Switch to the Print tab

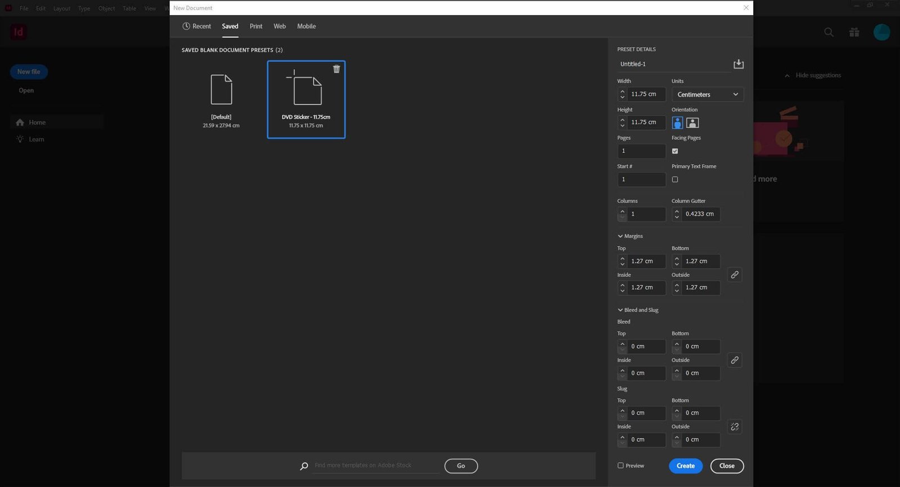(256, 26)
